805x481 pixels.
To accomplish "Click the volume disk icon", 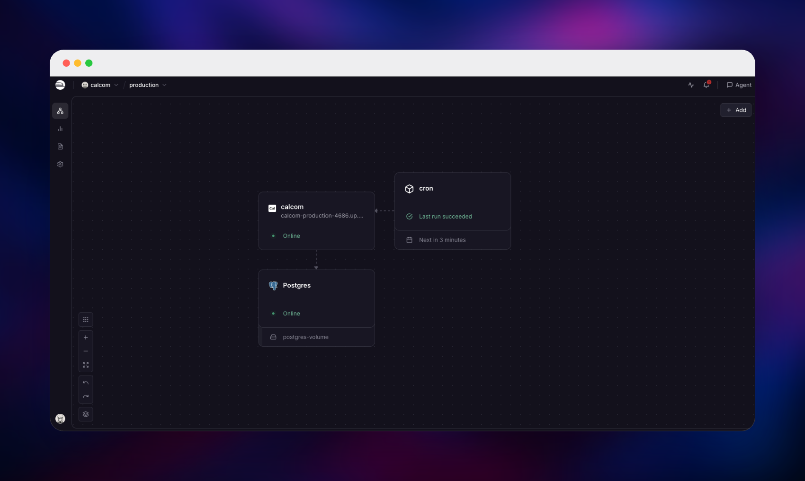I will (273, 337).
